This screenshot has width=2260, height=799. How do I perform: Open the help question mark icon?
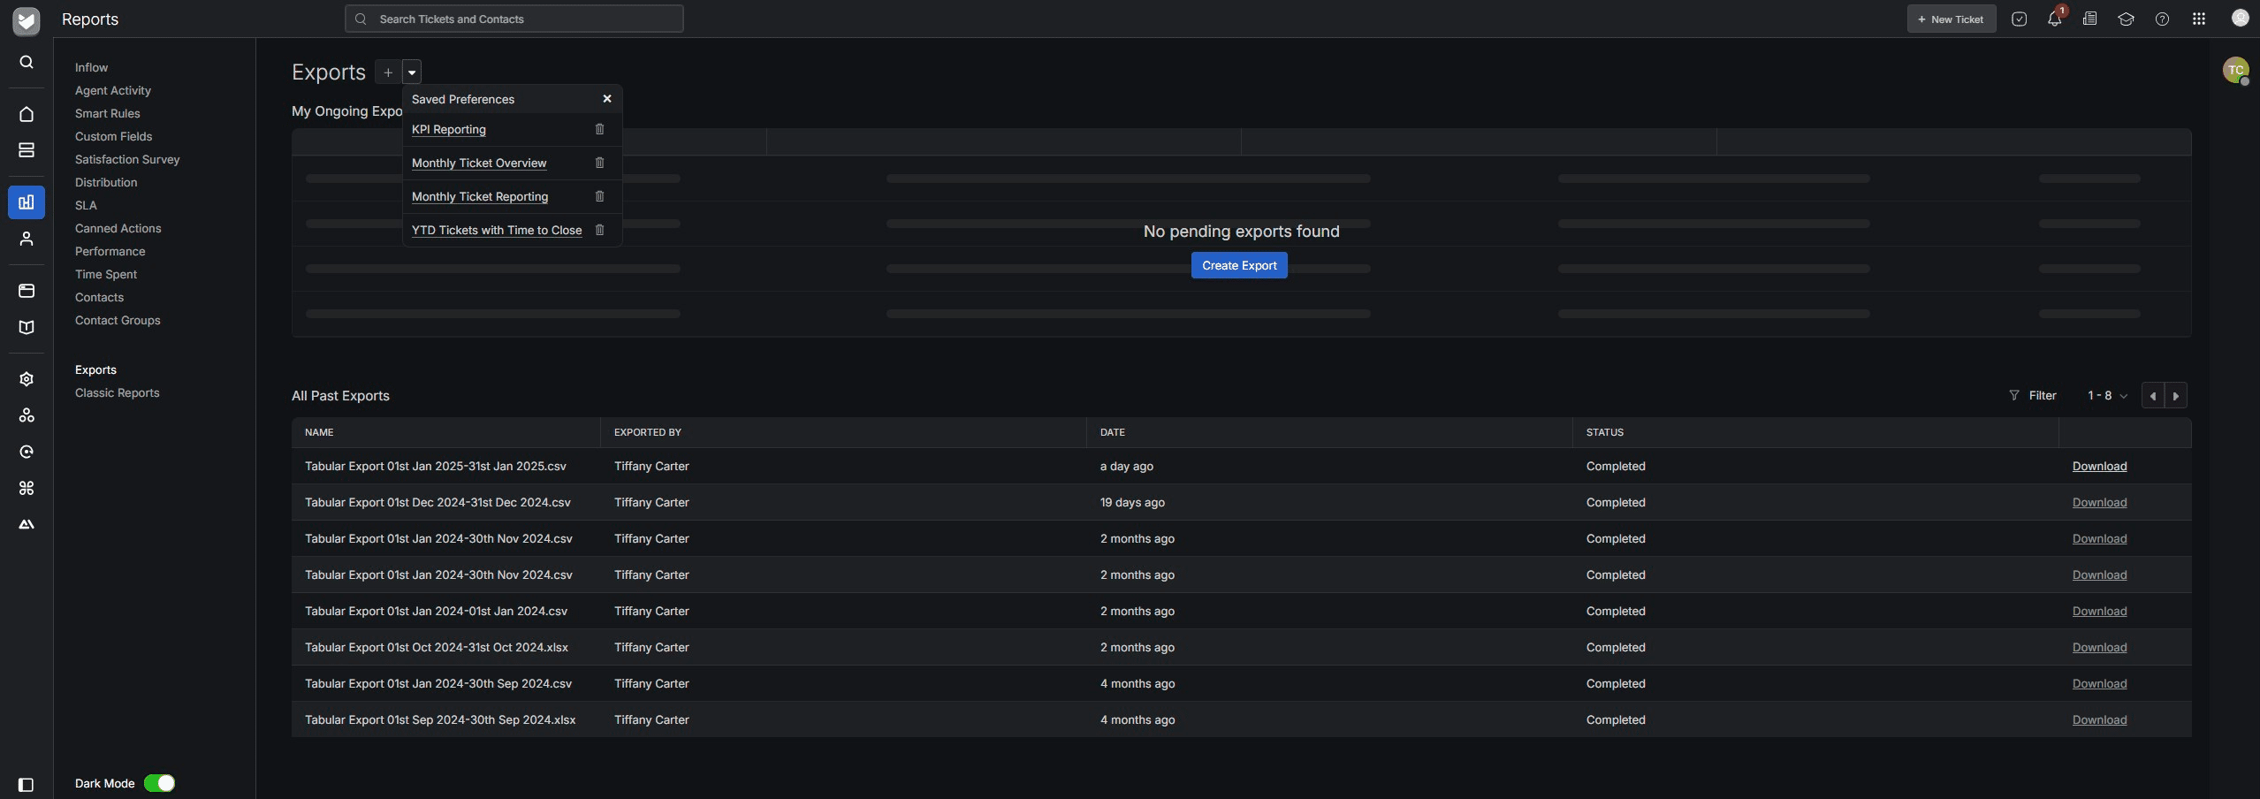pos(2161,19)
